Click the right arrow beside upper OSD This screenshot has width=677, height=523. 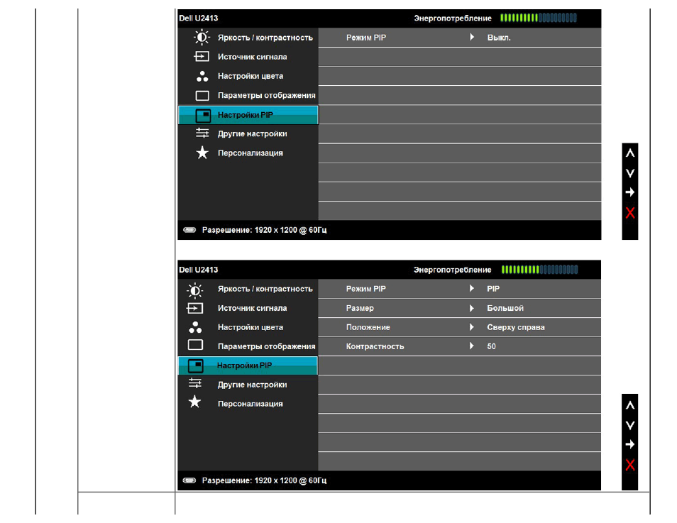click(x=630, y=192)
